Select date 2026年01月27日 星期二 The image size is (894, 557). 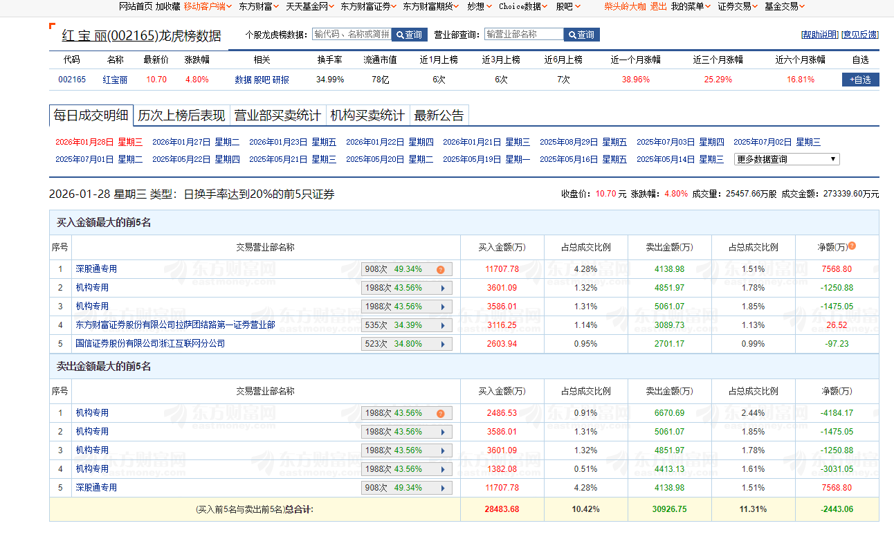point(196,143)
